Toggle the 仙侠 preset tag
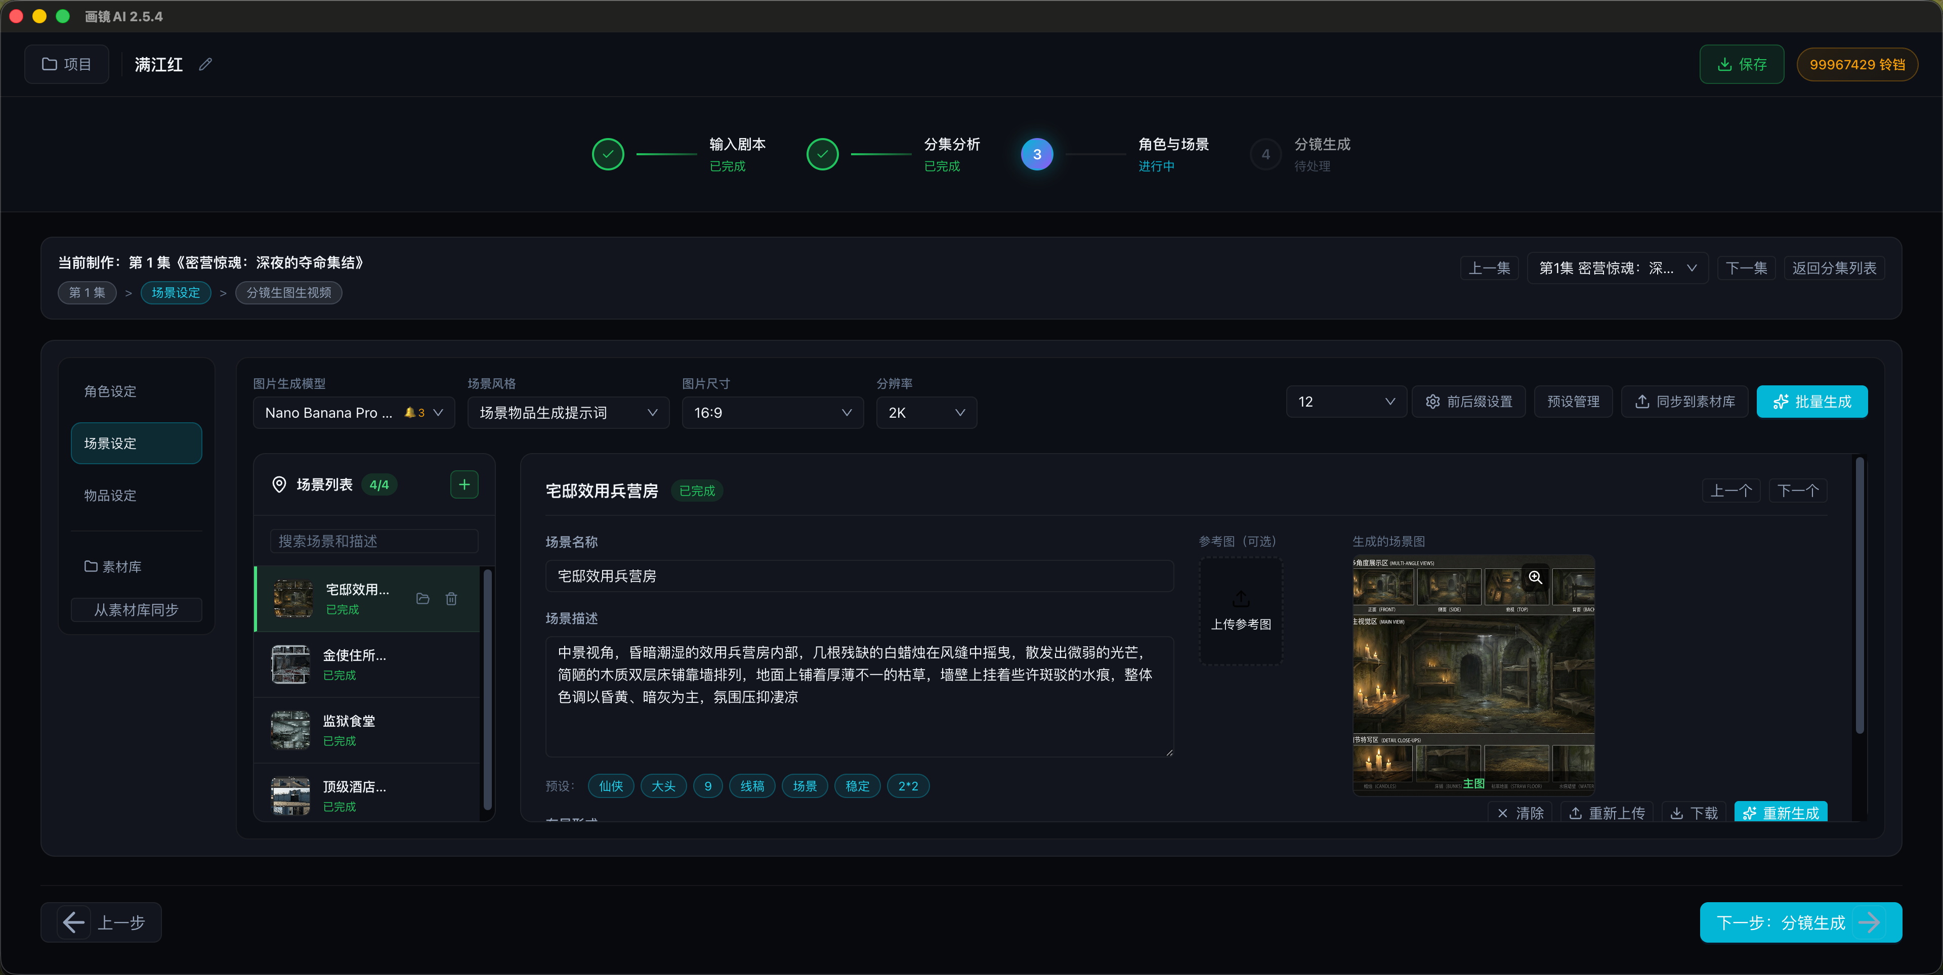The image size is (1943, 975). tap(610, 786)
